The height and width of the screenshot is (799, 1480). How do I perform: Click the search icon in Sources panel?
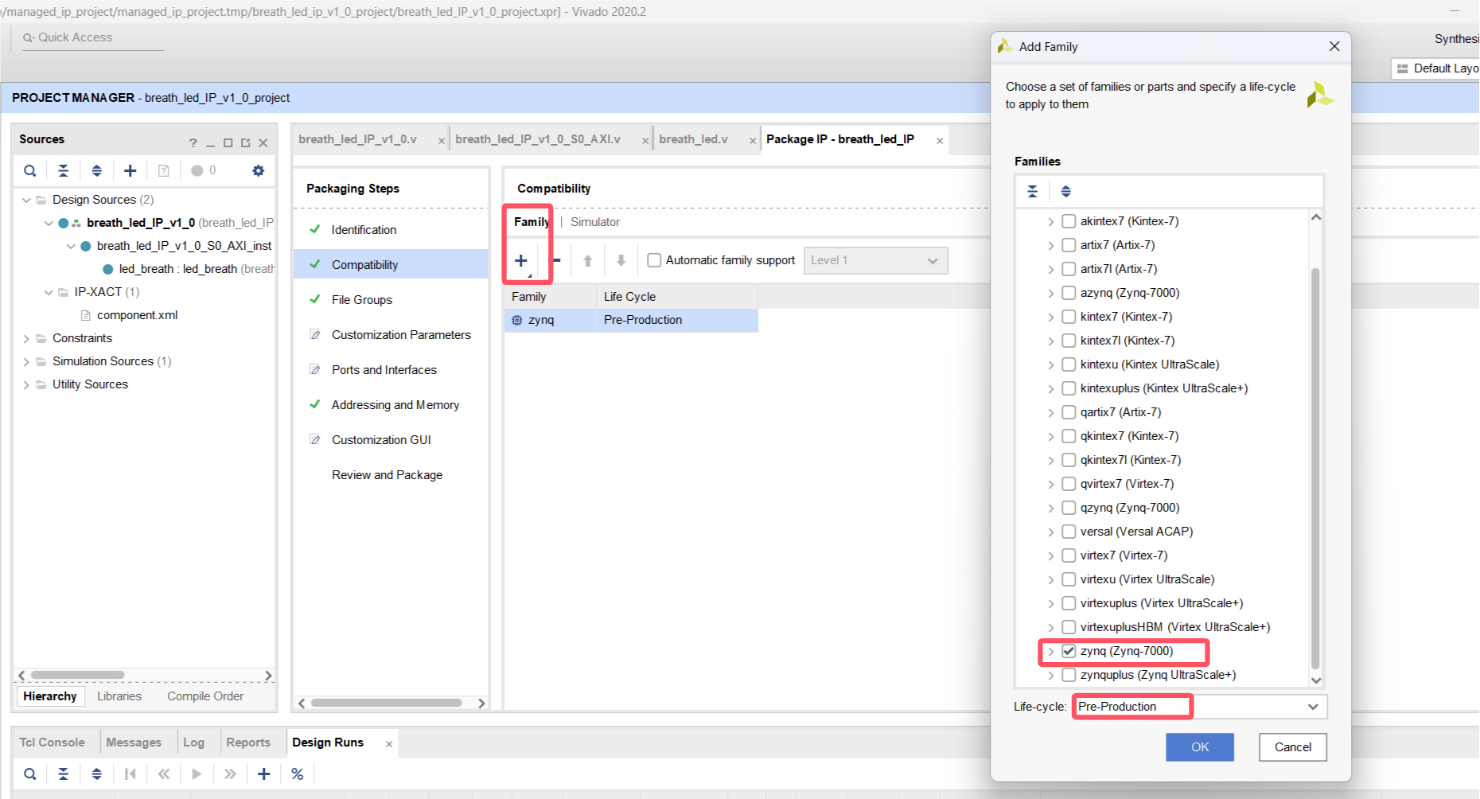[x=29, y=170]
